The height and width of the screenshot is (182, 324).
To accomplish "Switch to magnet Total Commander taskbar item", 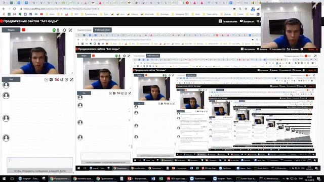I will [x=28, y=178].
